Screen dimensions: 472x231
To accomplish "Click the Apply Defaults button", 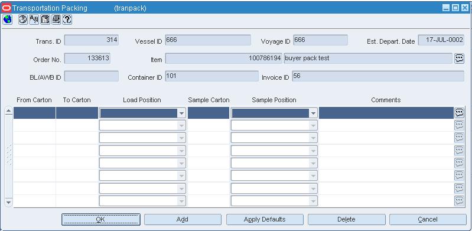I will tap(265, 220).
